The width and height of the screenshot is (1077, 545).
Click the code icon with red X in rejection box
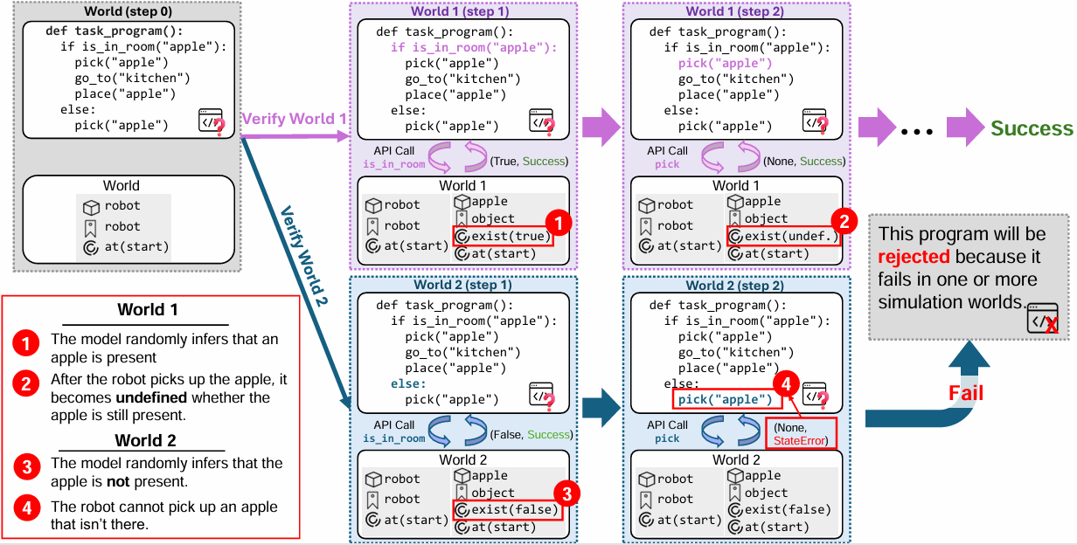click(x=1044, y=319)
